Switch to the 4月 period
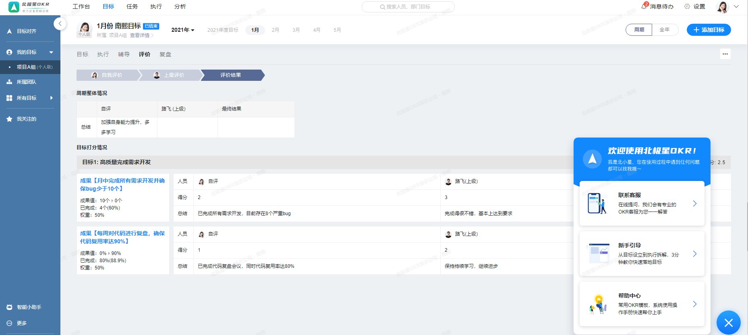This screenshot has height=335, width=748. (x=317, y=30)
